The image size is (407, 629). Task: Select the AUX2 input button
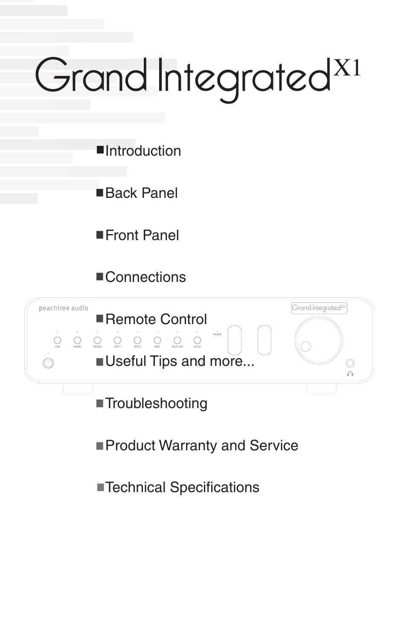point(197,340)
